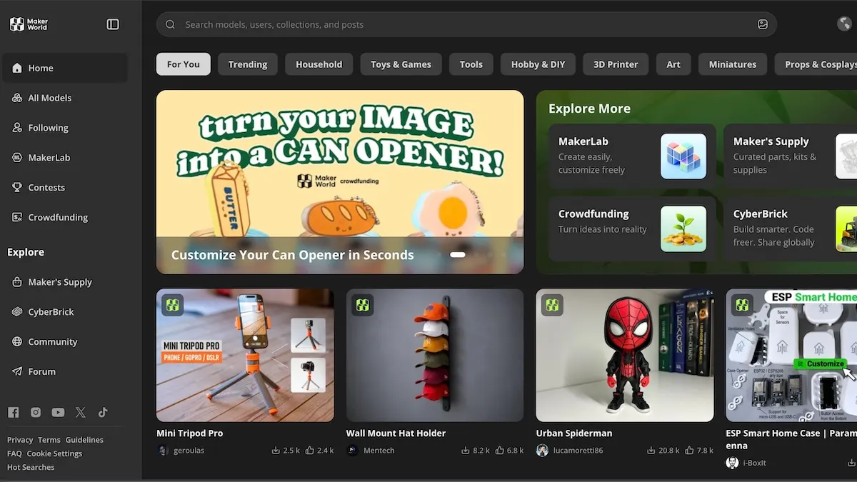Image resolution: width=857 pixels, height=482 pixels.
Task: Open Hot Searches footer link
Action: [31, 467]
